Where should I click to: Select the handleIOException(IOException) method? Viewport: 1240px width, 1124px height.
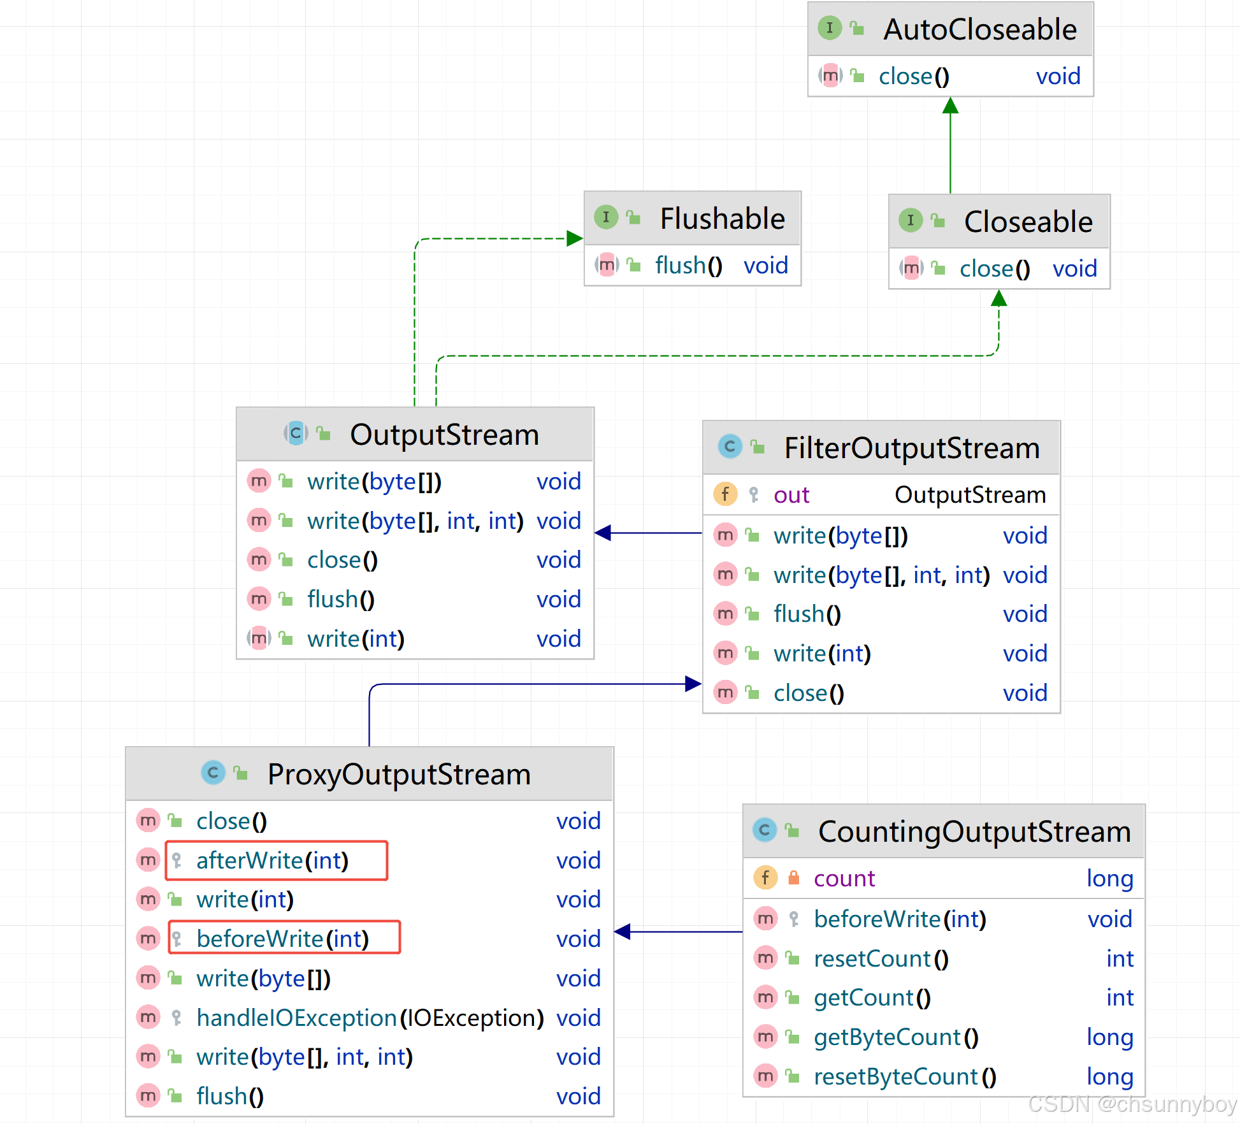pos(370,1018)
